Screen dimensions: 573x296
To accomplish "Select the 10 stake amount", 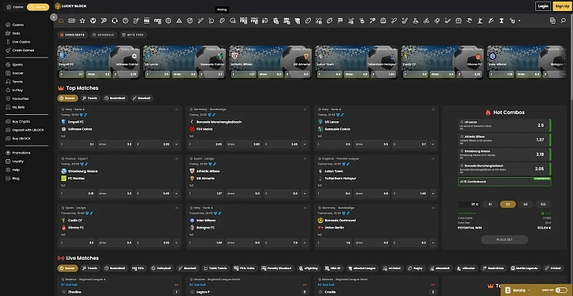I will (x=490, y=204).
